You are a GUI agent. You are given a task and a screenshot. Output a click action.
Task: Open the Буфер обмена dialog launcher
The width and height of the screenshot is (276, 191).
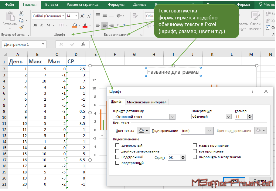(28, 35)
